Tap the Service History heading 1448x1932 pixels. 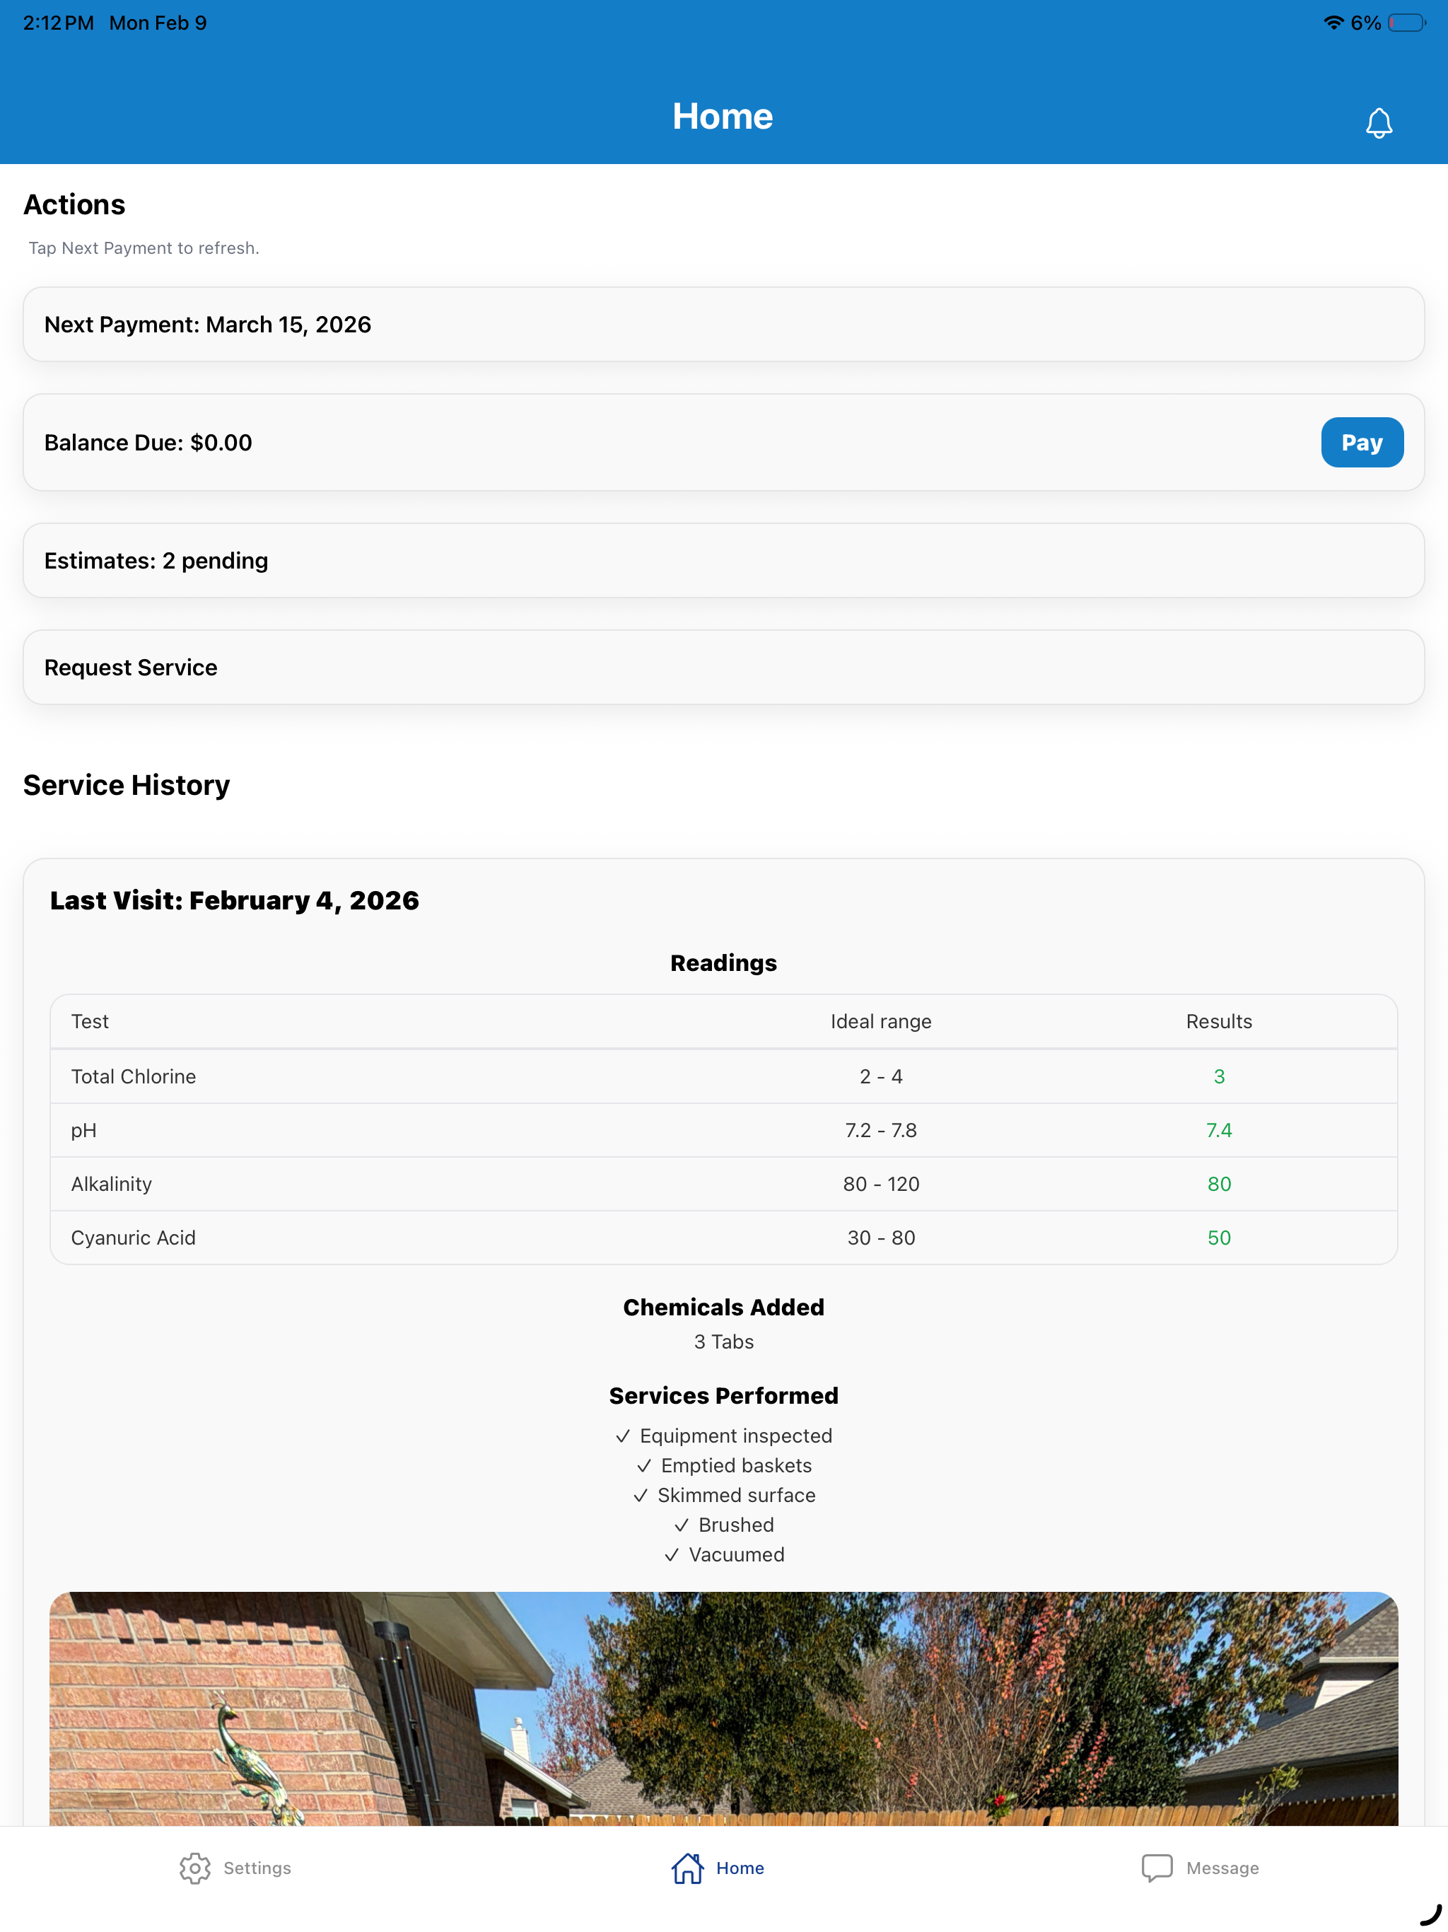127,785
